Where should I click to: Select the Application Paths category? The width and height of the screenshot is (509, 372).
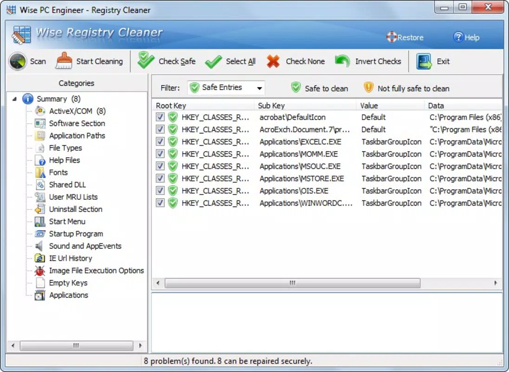coord(77,135)
